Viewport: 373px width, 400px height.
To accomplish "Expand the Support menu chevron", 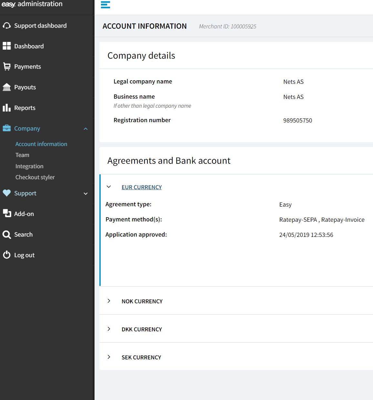I will pos(86,194).
